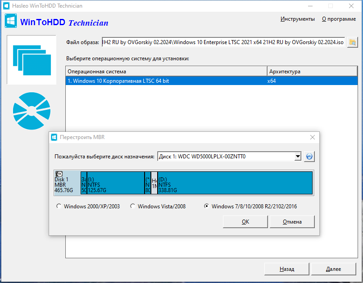Image resolution: width=363 pixels, height=283 pixels.
Task: Click OK in the MBR dialog
Action: [x=245, y=222]
